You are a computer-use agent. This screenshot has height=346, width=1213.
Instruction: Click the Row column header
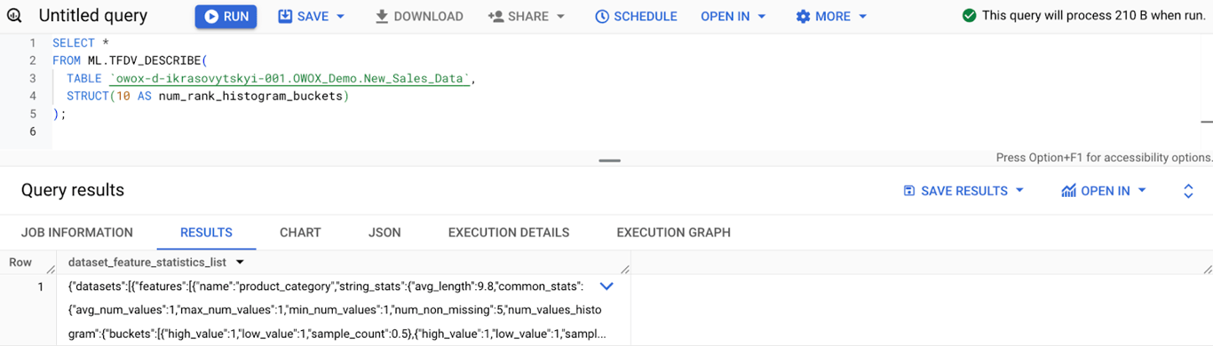[x=20, y=263]
